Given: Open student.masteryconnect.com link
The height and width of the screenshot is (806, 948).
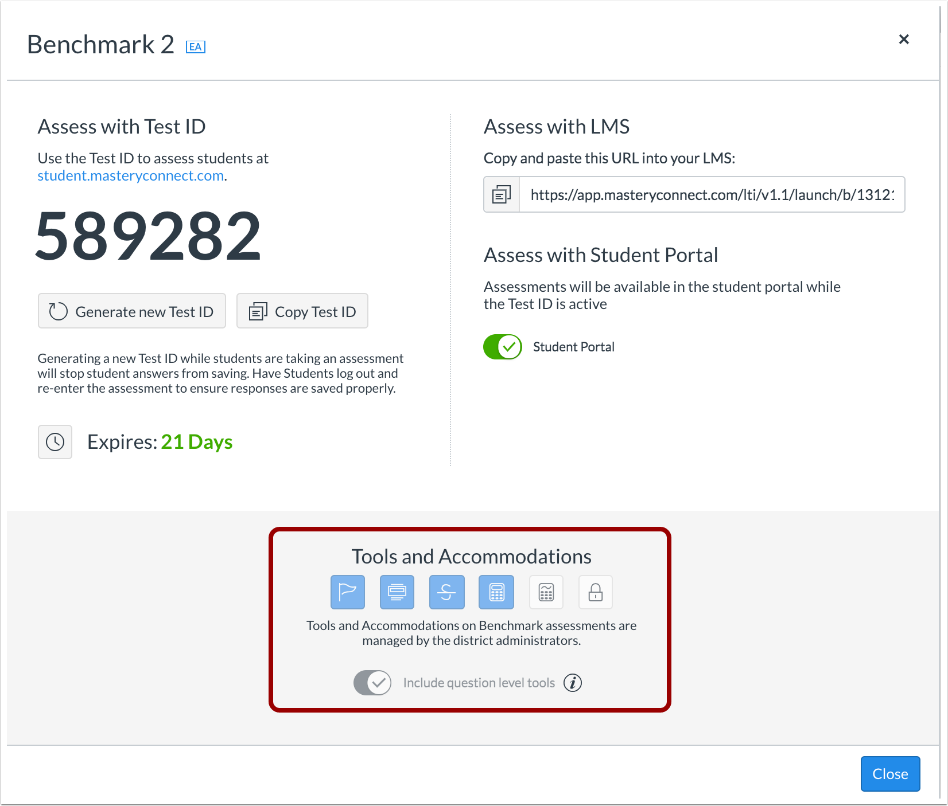Looking at the screenshot, I should pyautogui.click(x=131, y=176).
